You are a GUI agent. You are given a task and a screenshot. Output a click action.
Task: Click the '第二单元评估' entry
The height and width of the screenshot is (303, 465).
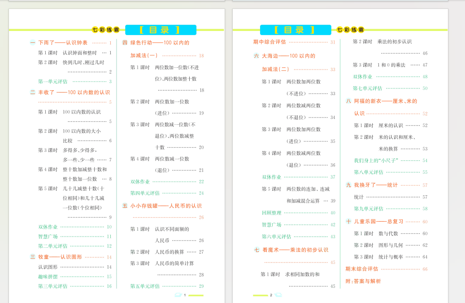[x=53, y=246]
